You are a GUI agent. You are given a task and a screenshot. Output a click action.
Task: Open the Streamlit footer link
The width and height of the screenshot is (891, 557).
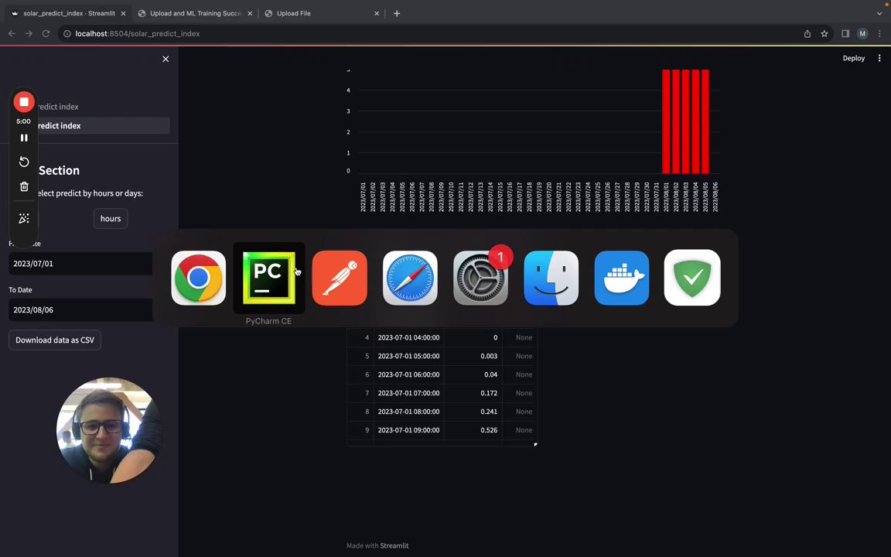(394, 545)
